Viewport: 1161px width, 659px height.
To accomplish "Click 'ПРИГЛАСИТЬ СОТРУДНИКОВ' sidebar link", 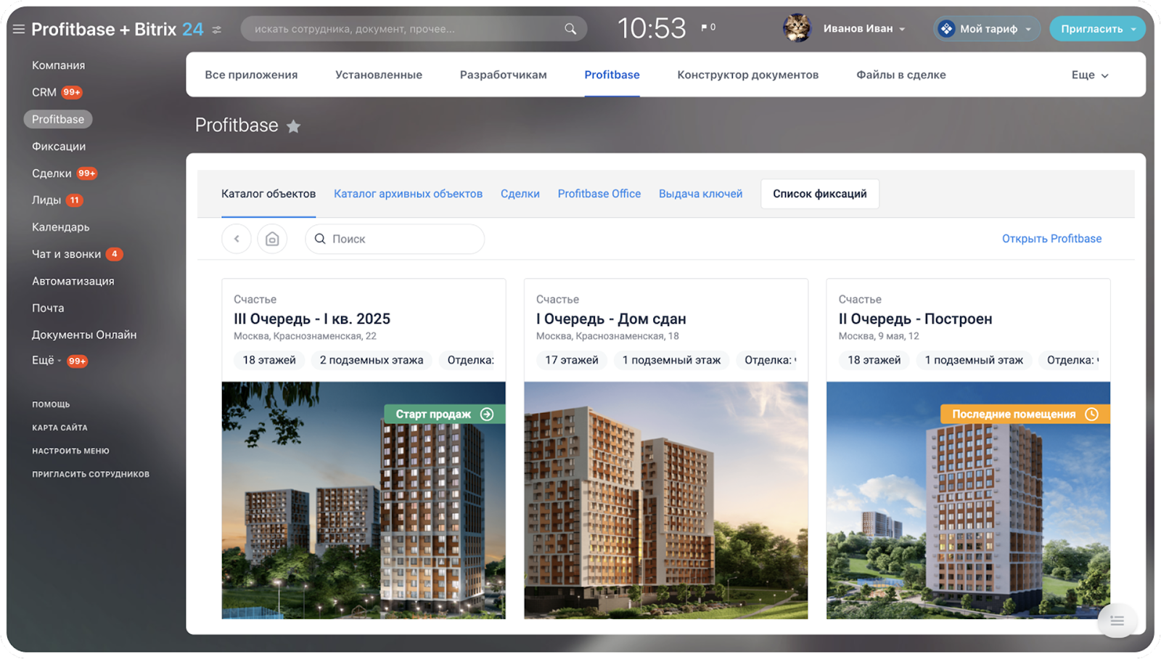I will 91,474.
